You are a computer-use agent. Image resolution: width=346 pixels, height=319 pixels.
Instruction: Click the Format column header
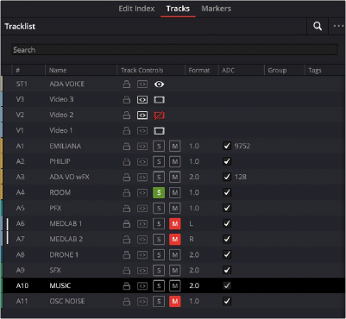point(199,71)
